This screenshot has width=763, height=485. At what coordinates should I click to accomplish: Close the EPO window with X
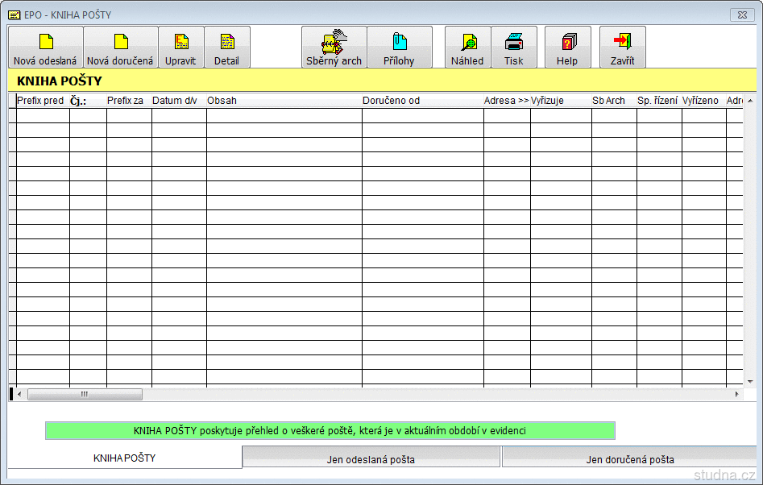point(742,15)
